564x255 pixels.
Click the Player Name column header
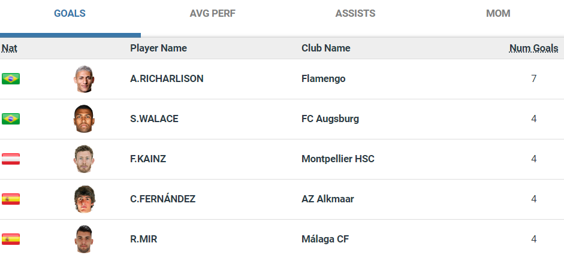click(158, 48)
